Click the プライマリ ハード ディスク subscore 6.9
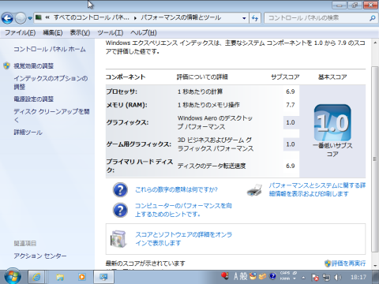Image resolution: width=379 pixels, height=284 pixels. click(291, 166)
